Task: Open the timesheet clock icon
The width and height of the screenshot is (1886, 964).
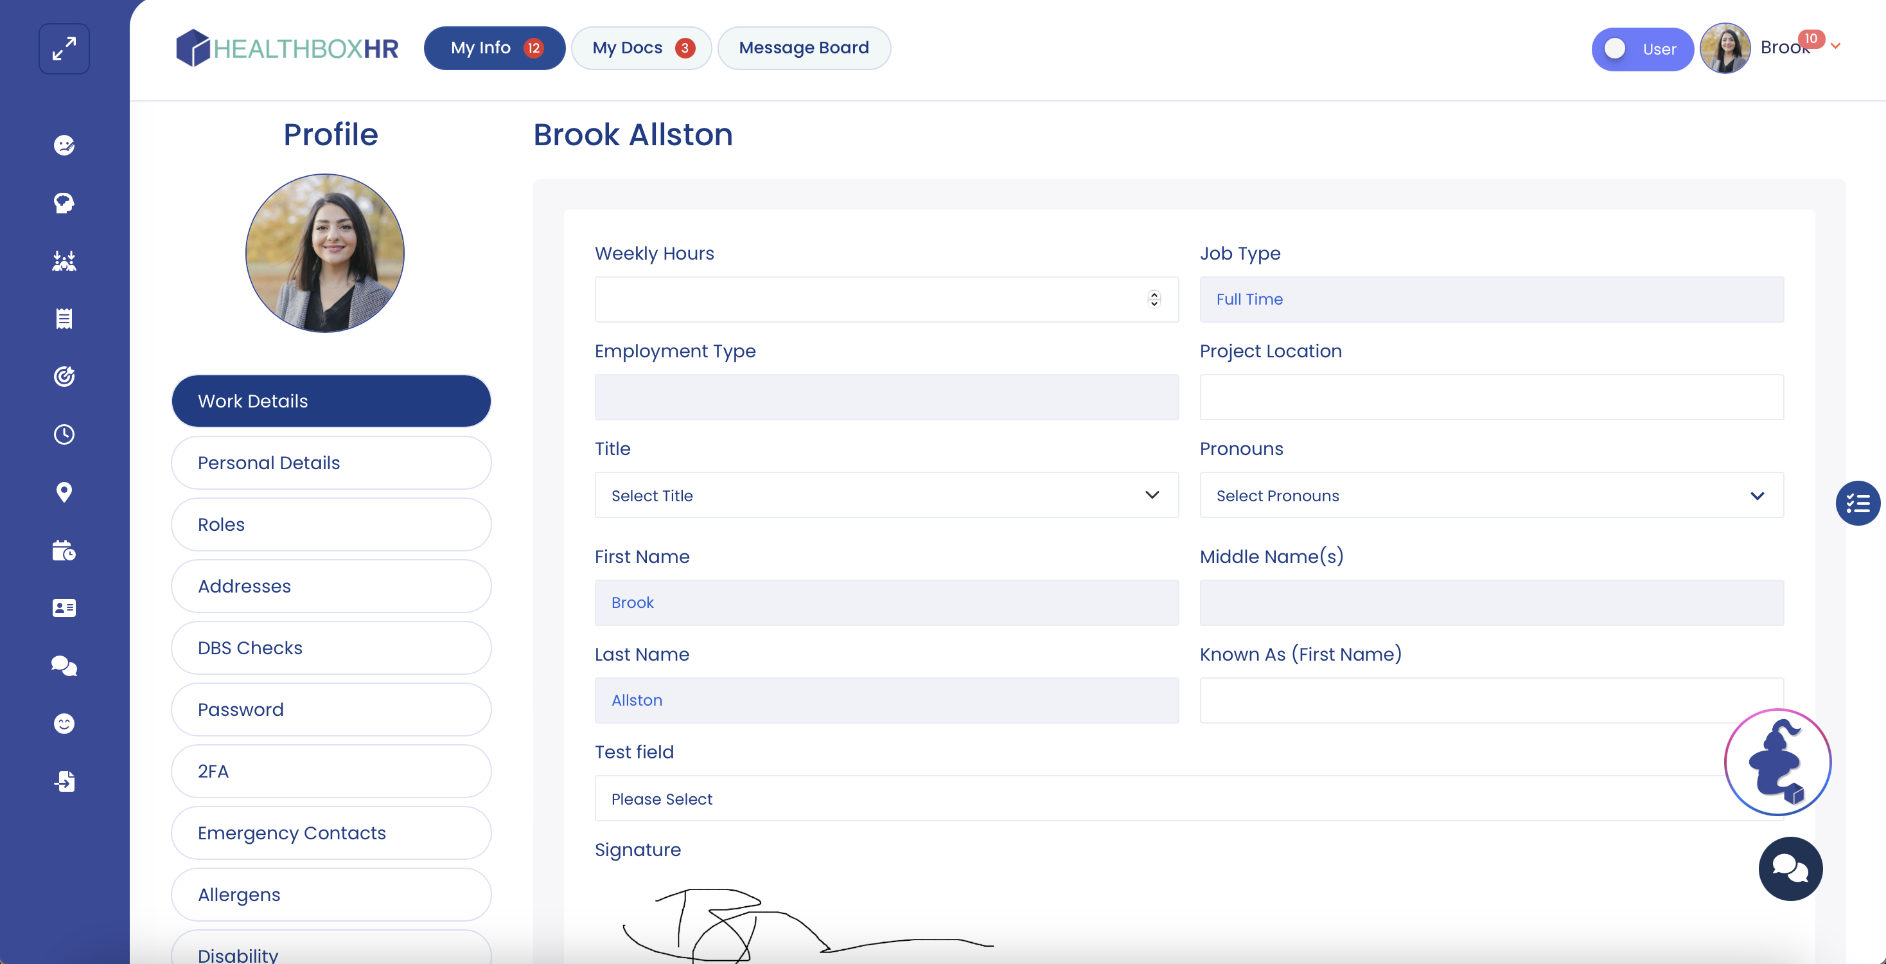Action: point(64,434)
